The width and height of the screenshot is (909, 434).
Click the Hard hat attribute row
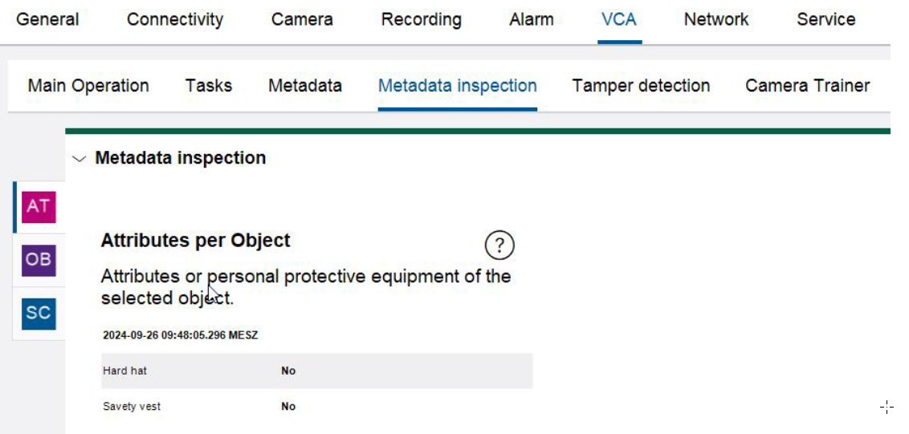(x=317, y=371)
